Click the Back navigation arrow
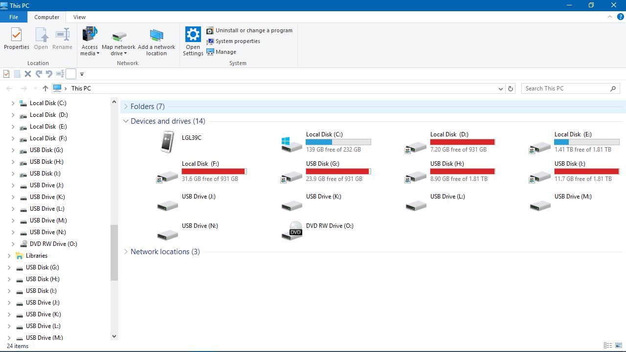 (x=9, y=88)
